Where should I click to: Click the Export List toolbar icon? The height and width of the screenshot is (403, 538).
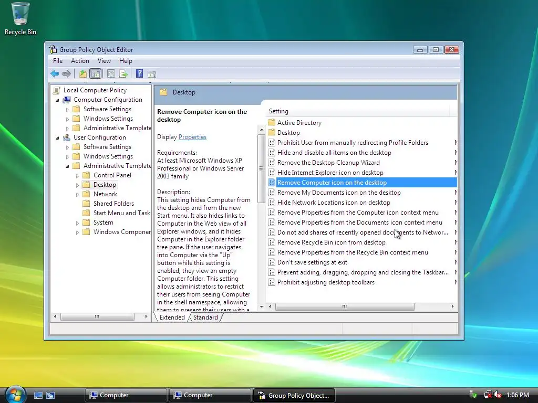click(x=123, y=73)
